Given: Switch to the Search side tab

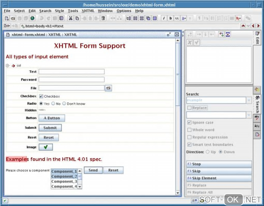Looking at the screenshot, I should pos(257,104).
